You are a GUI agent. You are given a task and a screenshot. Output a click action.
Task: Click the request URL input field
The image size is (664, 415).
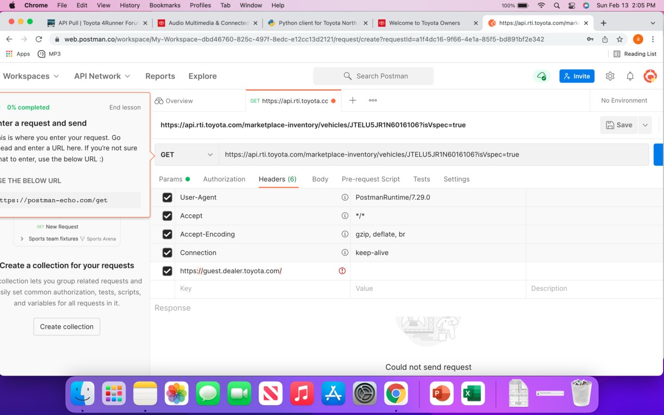tap(434, 155)
